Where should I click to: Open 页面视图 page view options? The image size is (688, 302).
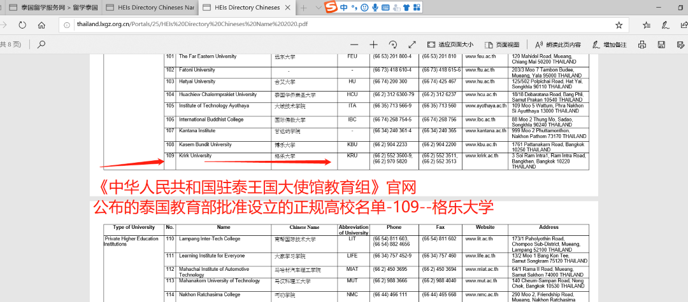pyautogui.click(x=502, y=45)
